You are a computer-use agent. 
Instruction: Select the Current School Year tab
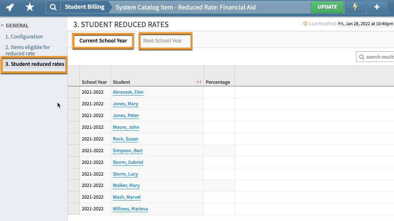pos(103,41)
